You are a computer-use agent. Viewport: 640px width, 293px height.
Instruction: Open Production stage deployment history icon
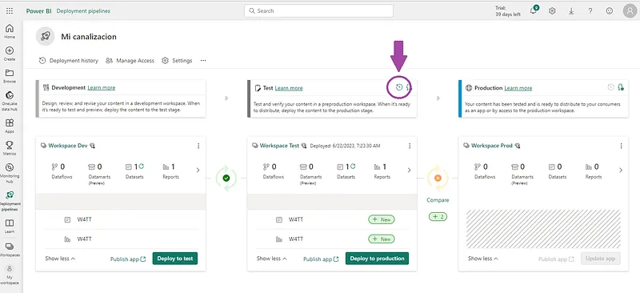[610, 87]
